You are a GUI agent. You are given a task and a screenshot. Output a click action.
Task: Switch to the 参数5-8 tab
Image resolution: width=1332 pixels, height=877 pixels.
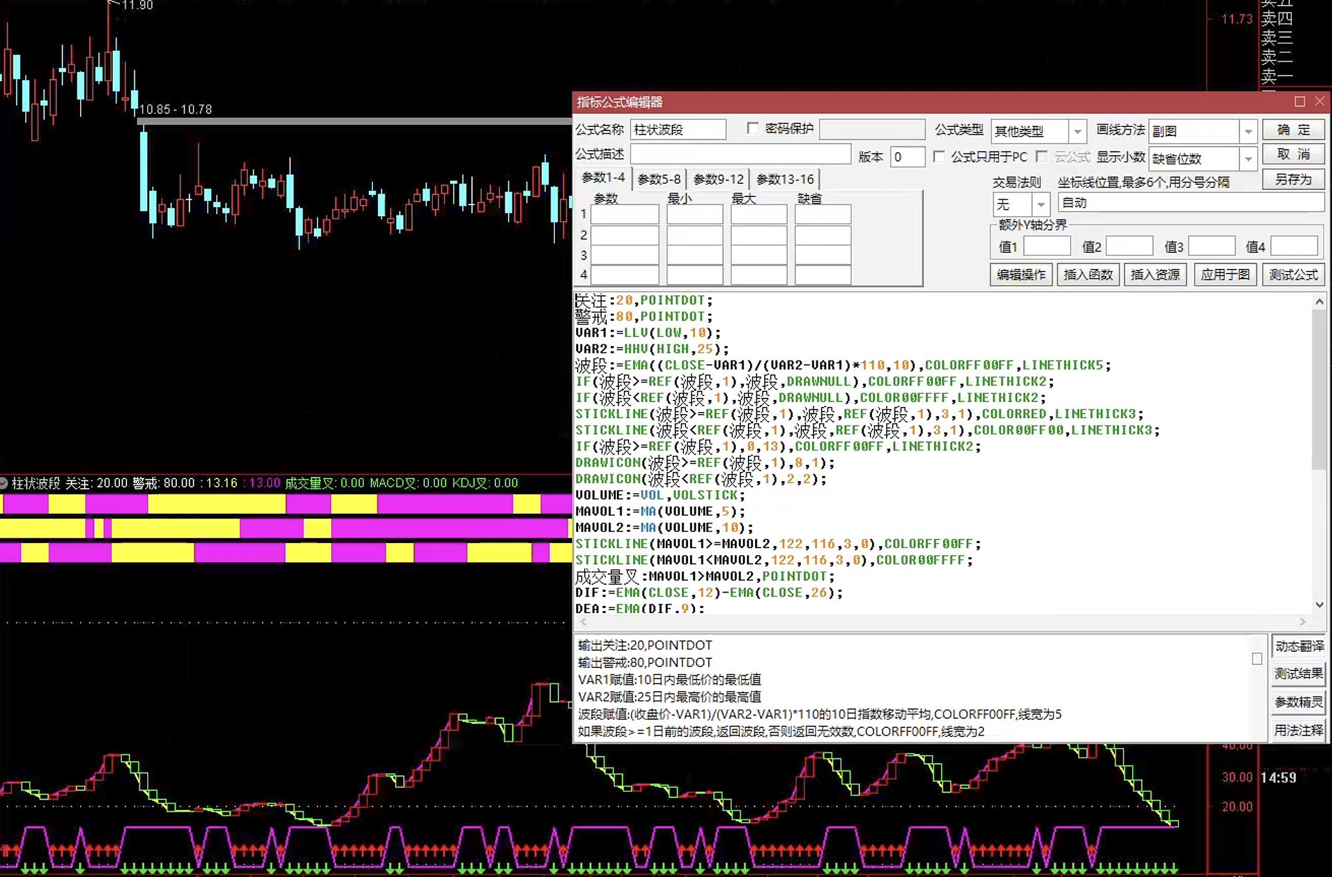click(x=659, y=179)
